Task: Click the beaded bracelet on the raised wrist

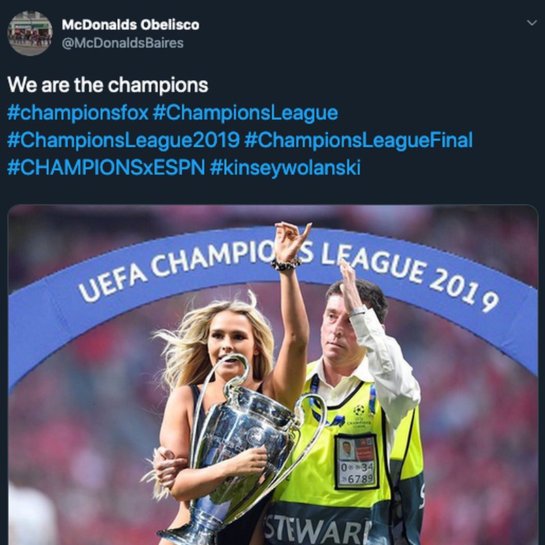Action: [x=286, y=264]
